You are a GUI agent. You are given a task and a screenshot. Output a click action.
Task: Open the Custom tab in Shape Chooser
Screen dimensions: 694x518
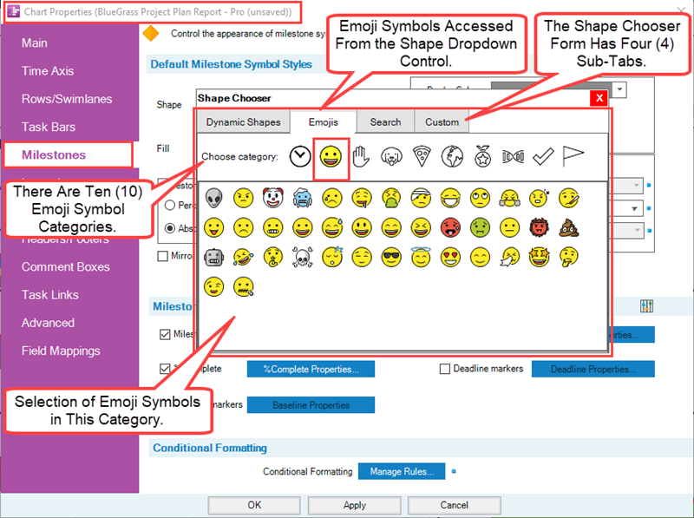(442, 122)
